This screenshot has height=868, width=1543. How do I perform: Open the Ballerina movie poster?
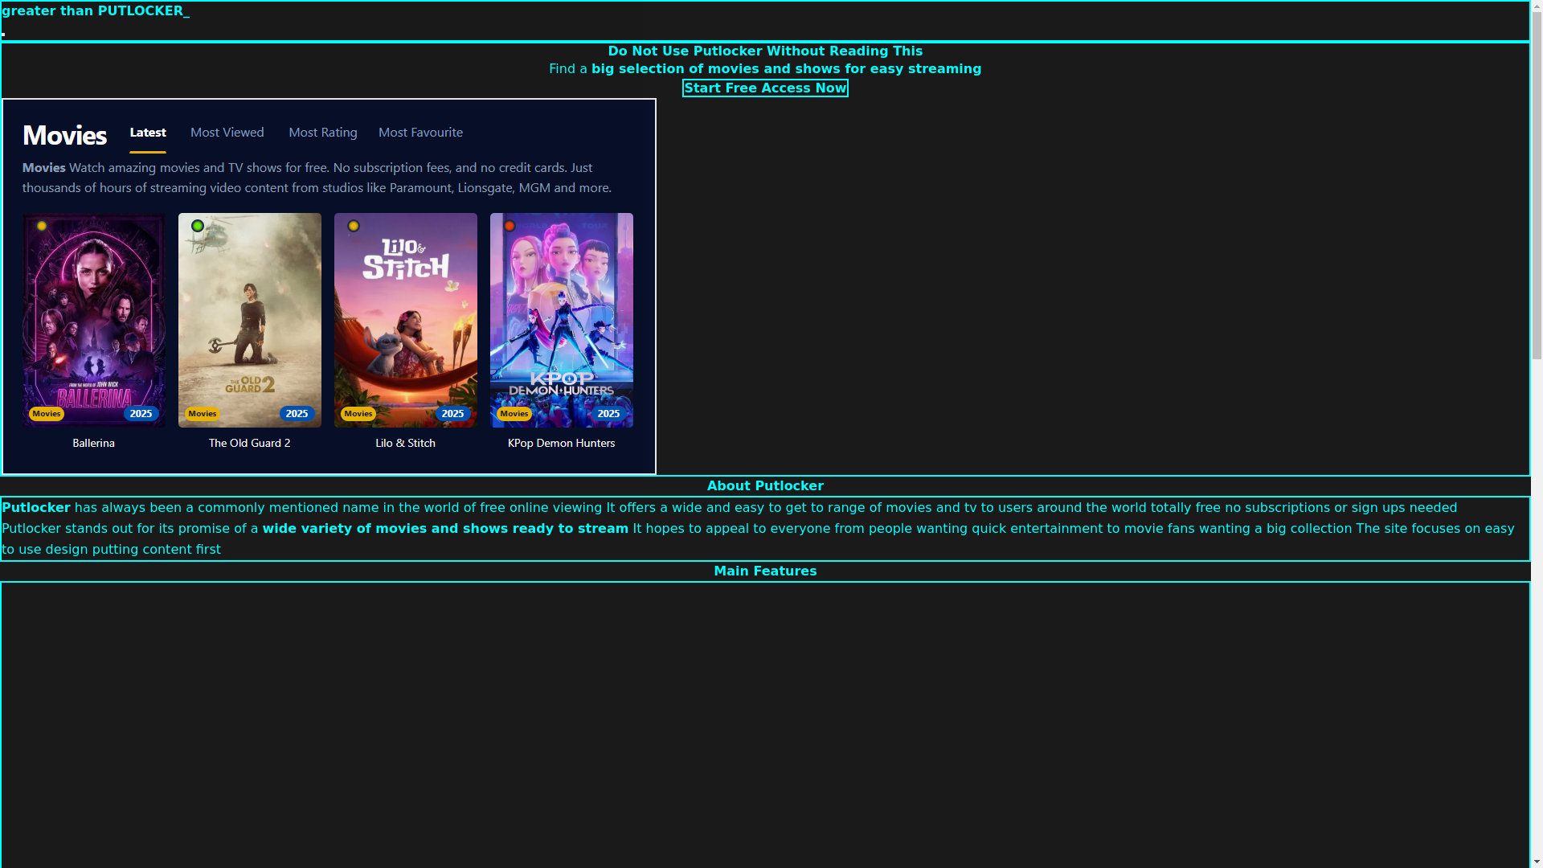pyautogui.click(x=94, y=320)
